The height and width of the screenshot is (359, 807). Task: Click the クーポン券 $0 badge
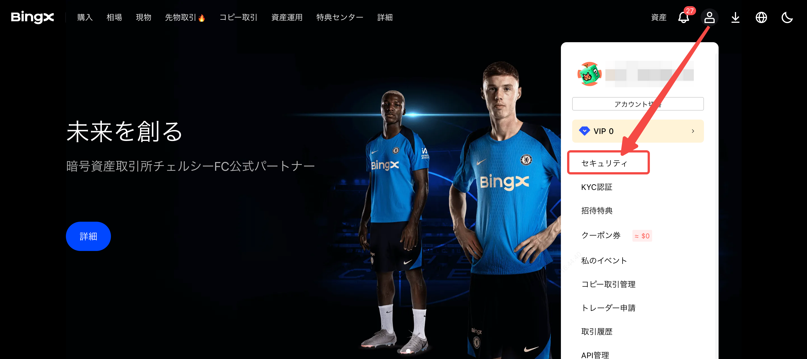(x=642, y=236)
